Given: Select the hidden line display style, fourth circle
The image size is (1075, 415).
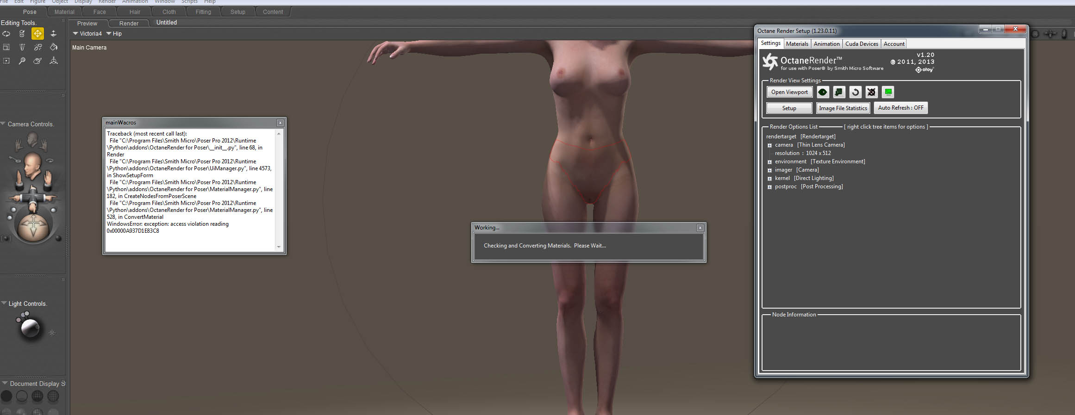Looking at the screenshot, I should tap(53, 396).
